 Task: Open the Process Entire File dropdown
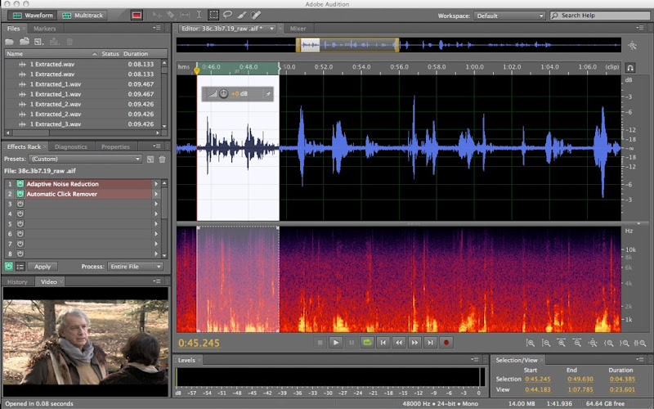[135, 267]
